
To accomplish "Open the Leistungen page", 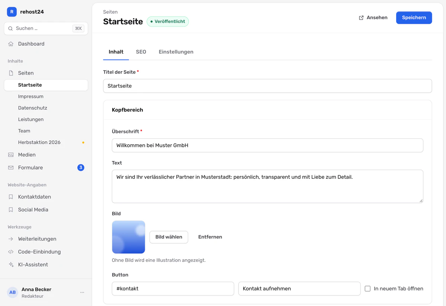I will tap(46, 119).
